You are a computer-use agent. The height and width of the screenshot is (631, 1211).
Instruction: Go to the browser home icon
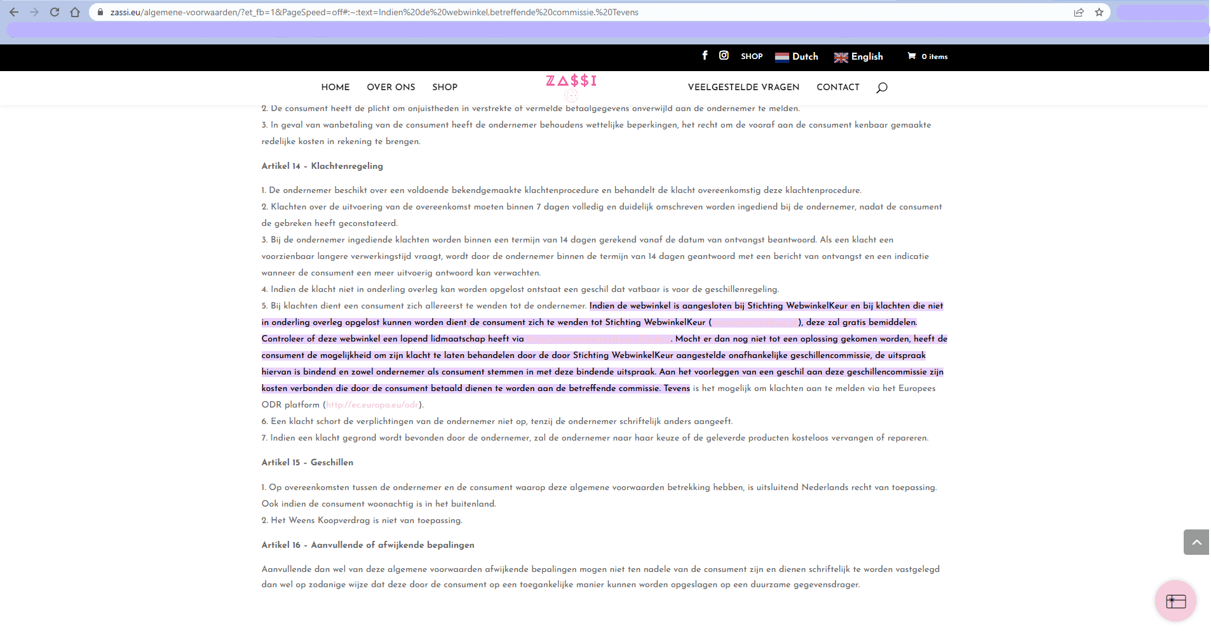pos(75,12)
